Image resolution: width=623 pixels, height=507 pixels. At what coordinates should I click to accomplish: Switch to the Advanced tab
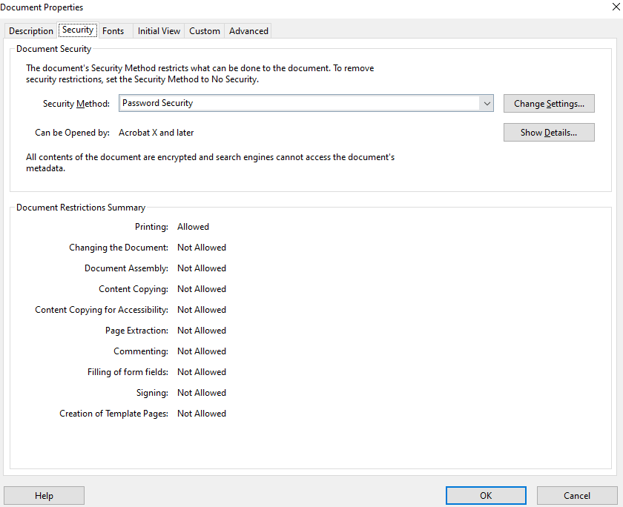pyautogui.click(x=248, y=31)
